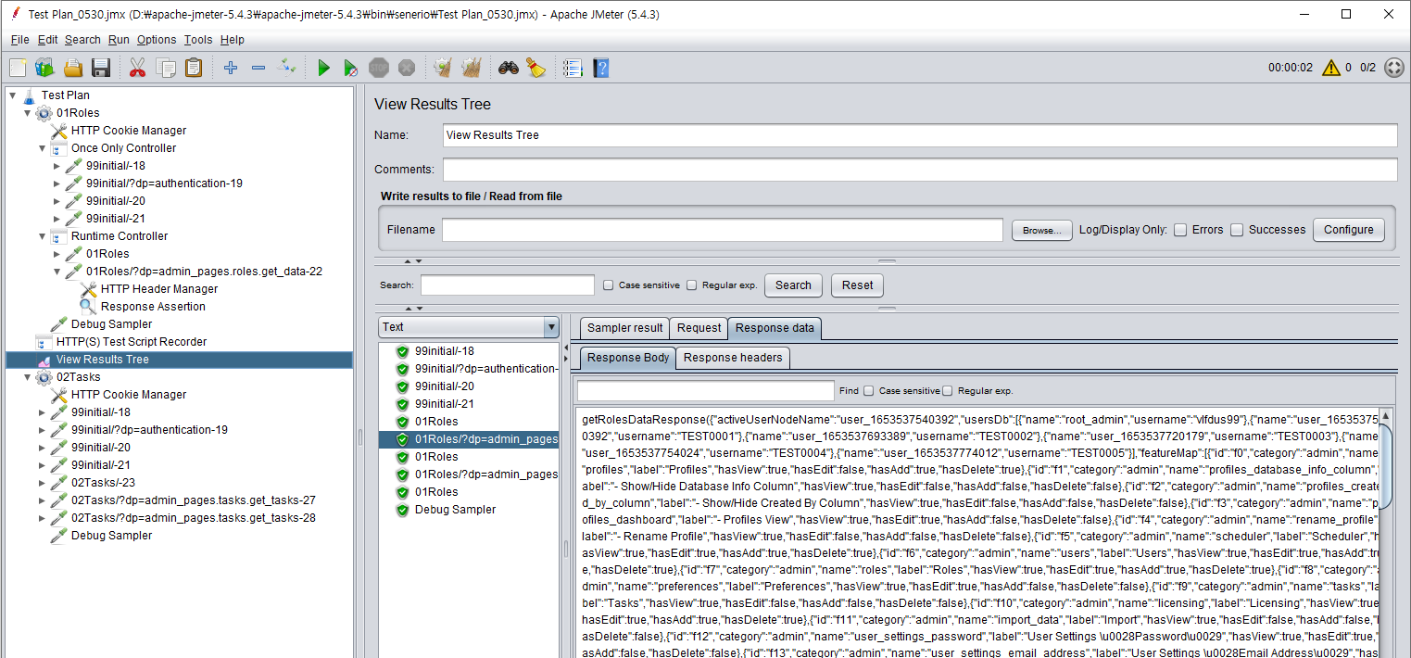Collapse the Runtime Controller node
The image size is (1411, 658).
(42, 236)
